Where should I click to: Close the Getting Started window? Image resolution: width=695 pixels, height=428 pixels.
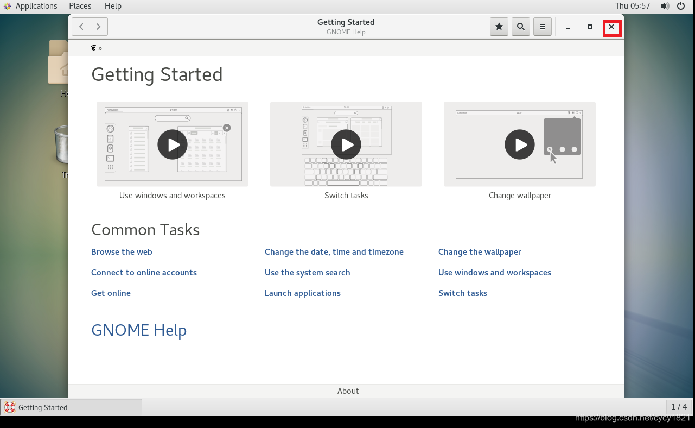tap(611, 27)
